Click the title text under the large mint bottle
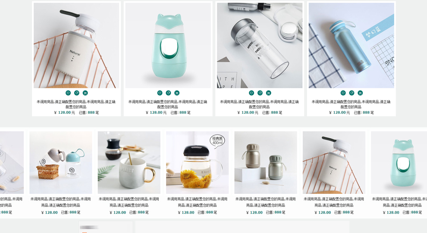This screenshot has width=427, height=233. tap(168, 104)
